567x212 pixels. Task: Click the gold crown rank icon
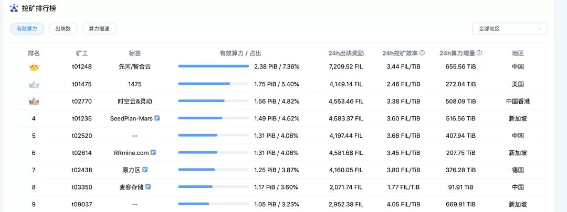[34, 67]
